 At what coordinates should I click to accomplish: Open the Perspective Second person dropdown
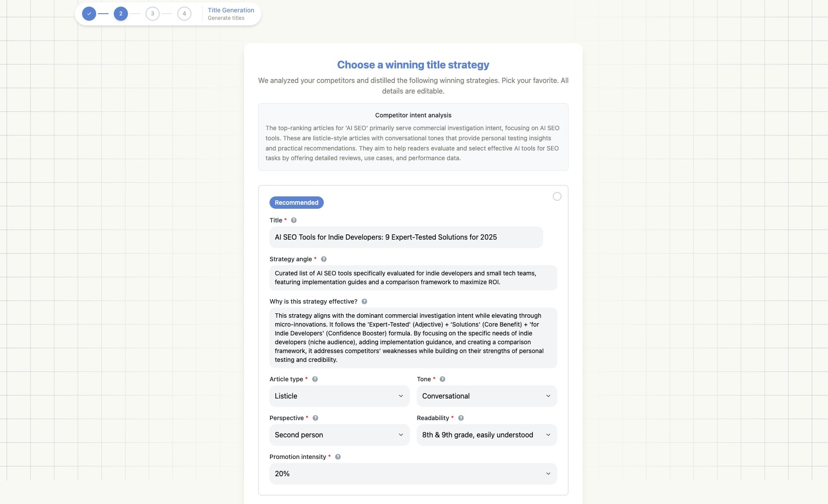339,435
